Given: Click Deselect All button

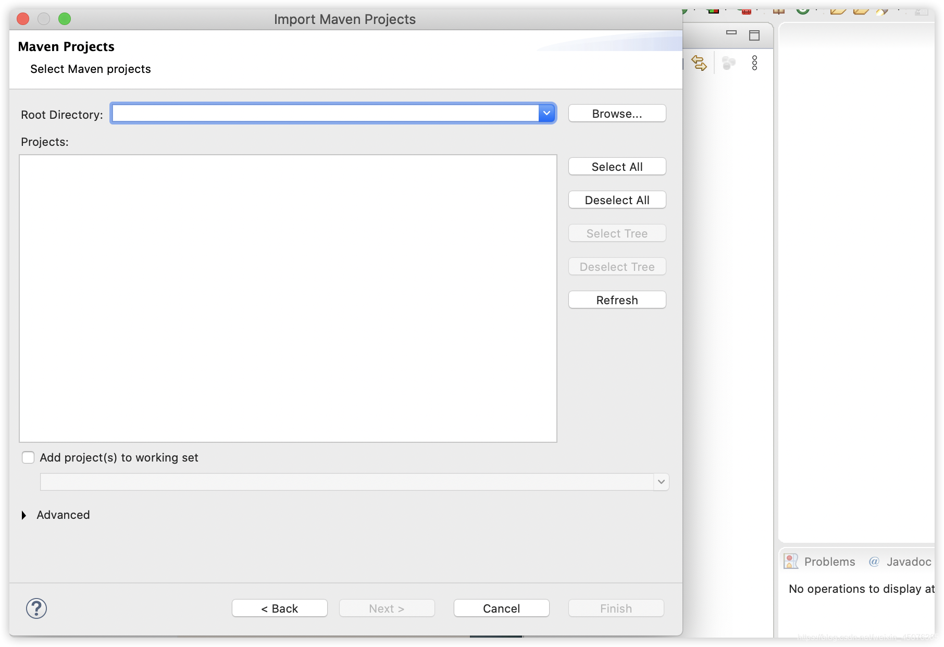Looking at the screenshot, I should (x=617, y=200).
